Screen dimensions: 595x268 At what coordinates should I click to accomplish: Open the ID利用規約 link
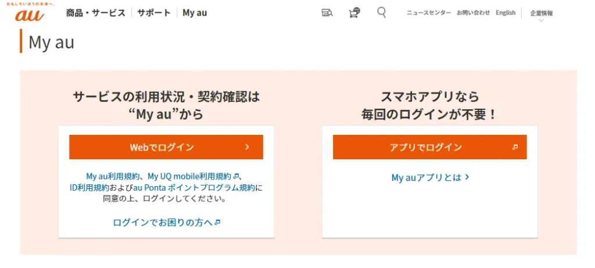pyautogui.click(x=89, y=187)
